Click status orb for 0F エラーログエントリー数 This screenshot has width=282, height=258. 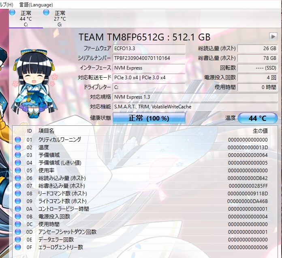tap(18, 247)
